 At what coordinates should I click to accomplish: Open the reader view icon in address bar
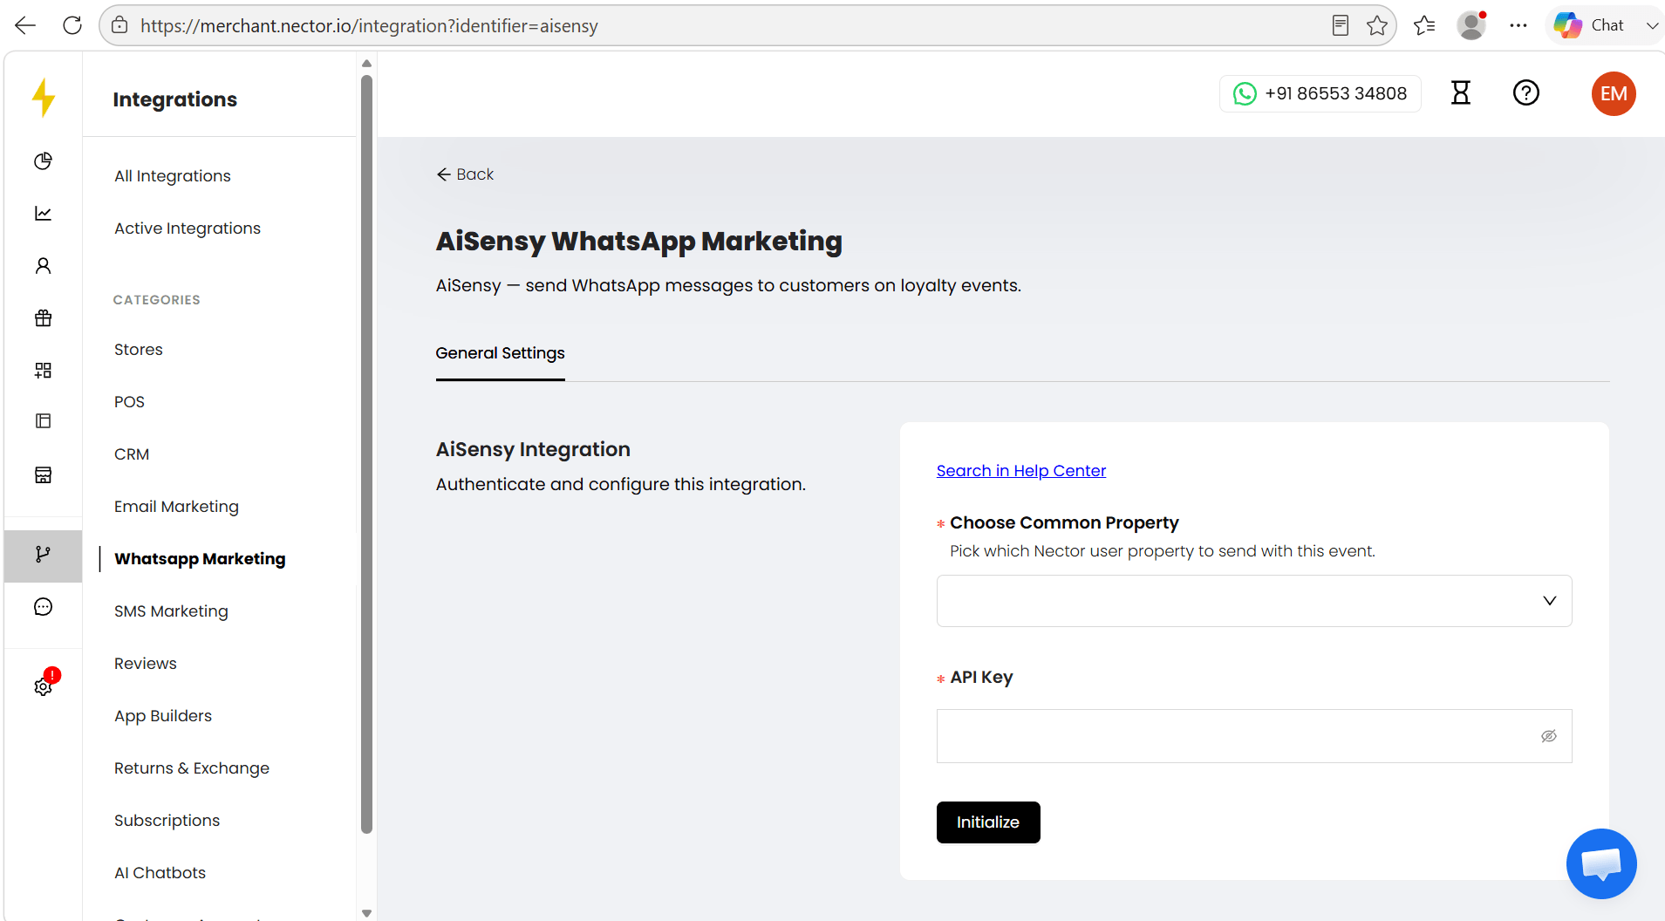(1341, 25)
